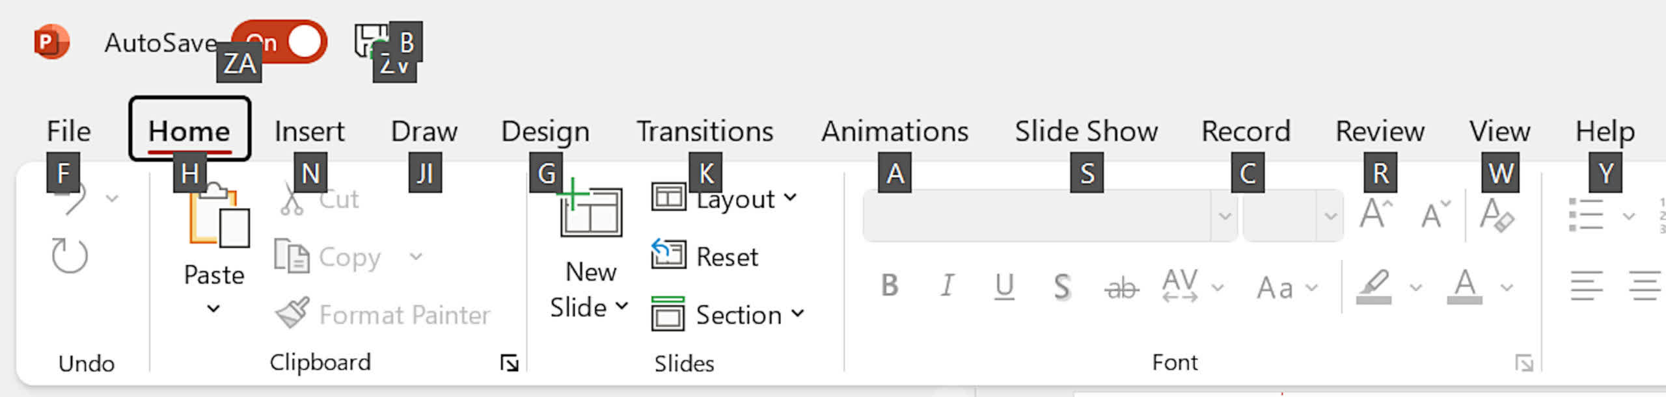This screenshot has width=1666, height=397.
Task: Open the Transitions ribbon tab
Action: [x=705, y=132]
